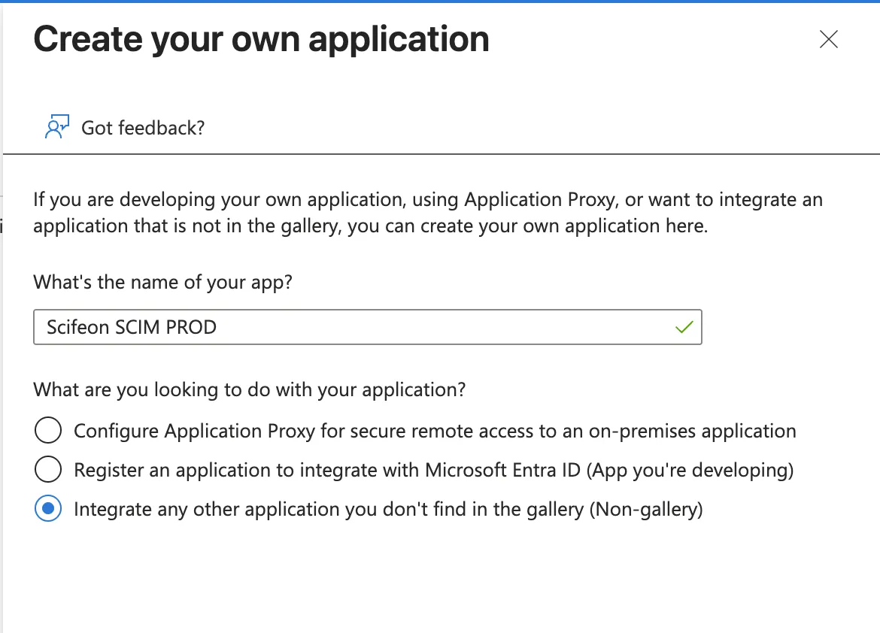Click the filled blue radio circle for Non-gallery
The image size is (880, 633).
(x=47, y=508)
